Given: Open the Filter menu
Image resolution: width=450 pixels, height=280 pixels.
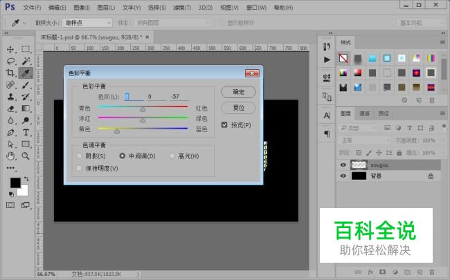Looking at the screenshot, I should click(x=182, y=8).
